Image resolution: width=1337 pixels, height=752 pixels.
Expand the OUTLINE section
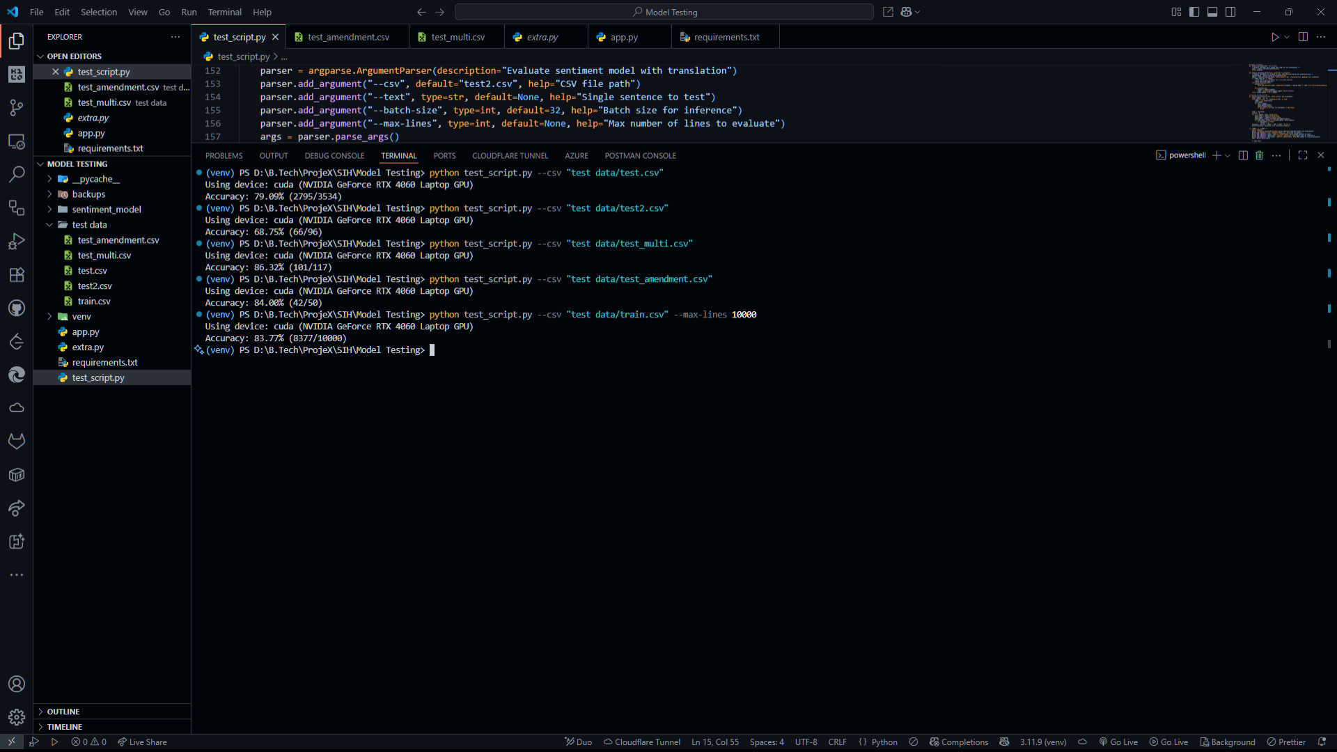tap(63, 712)
